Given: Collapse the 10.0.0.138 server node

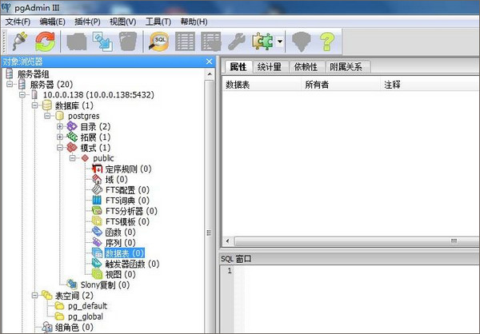Looking at the screenshot, I should point(22,95).
